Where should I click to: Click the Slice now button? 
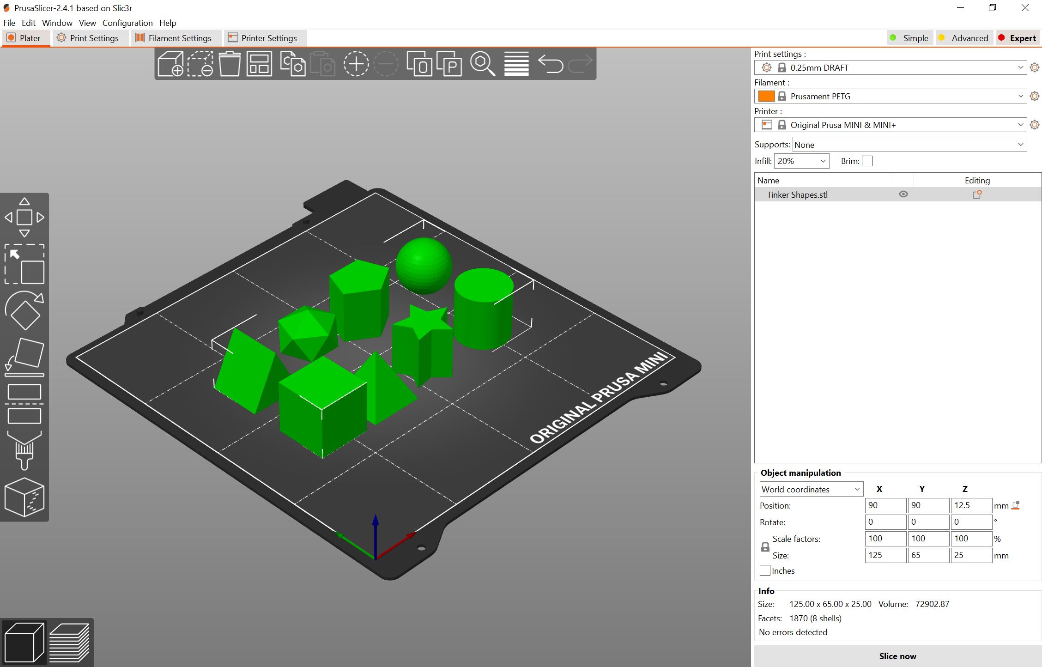(897, 655)
